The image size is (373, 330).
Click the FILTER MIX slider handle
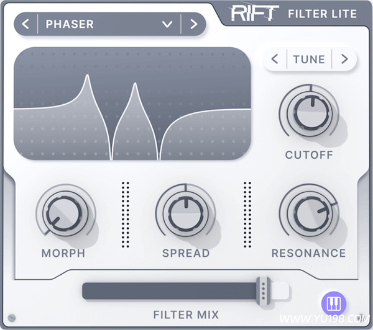click(264, 291)
